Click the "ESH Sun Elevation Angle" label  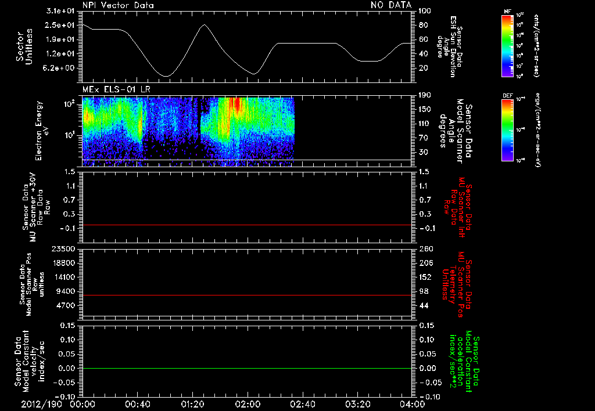point(450,46)
